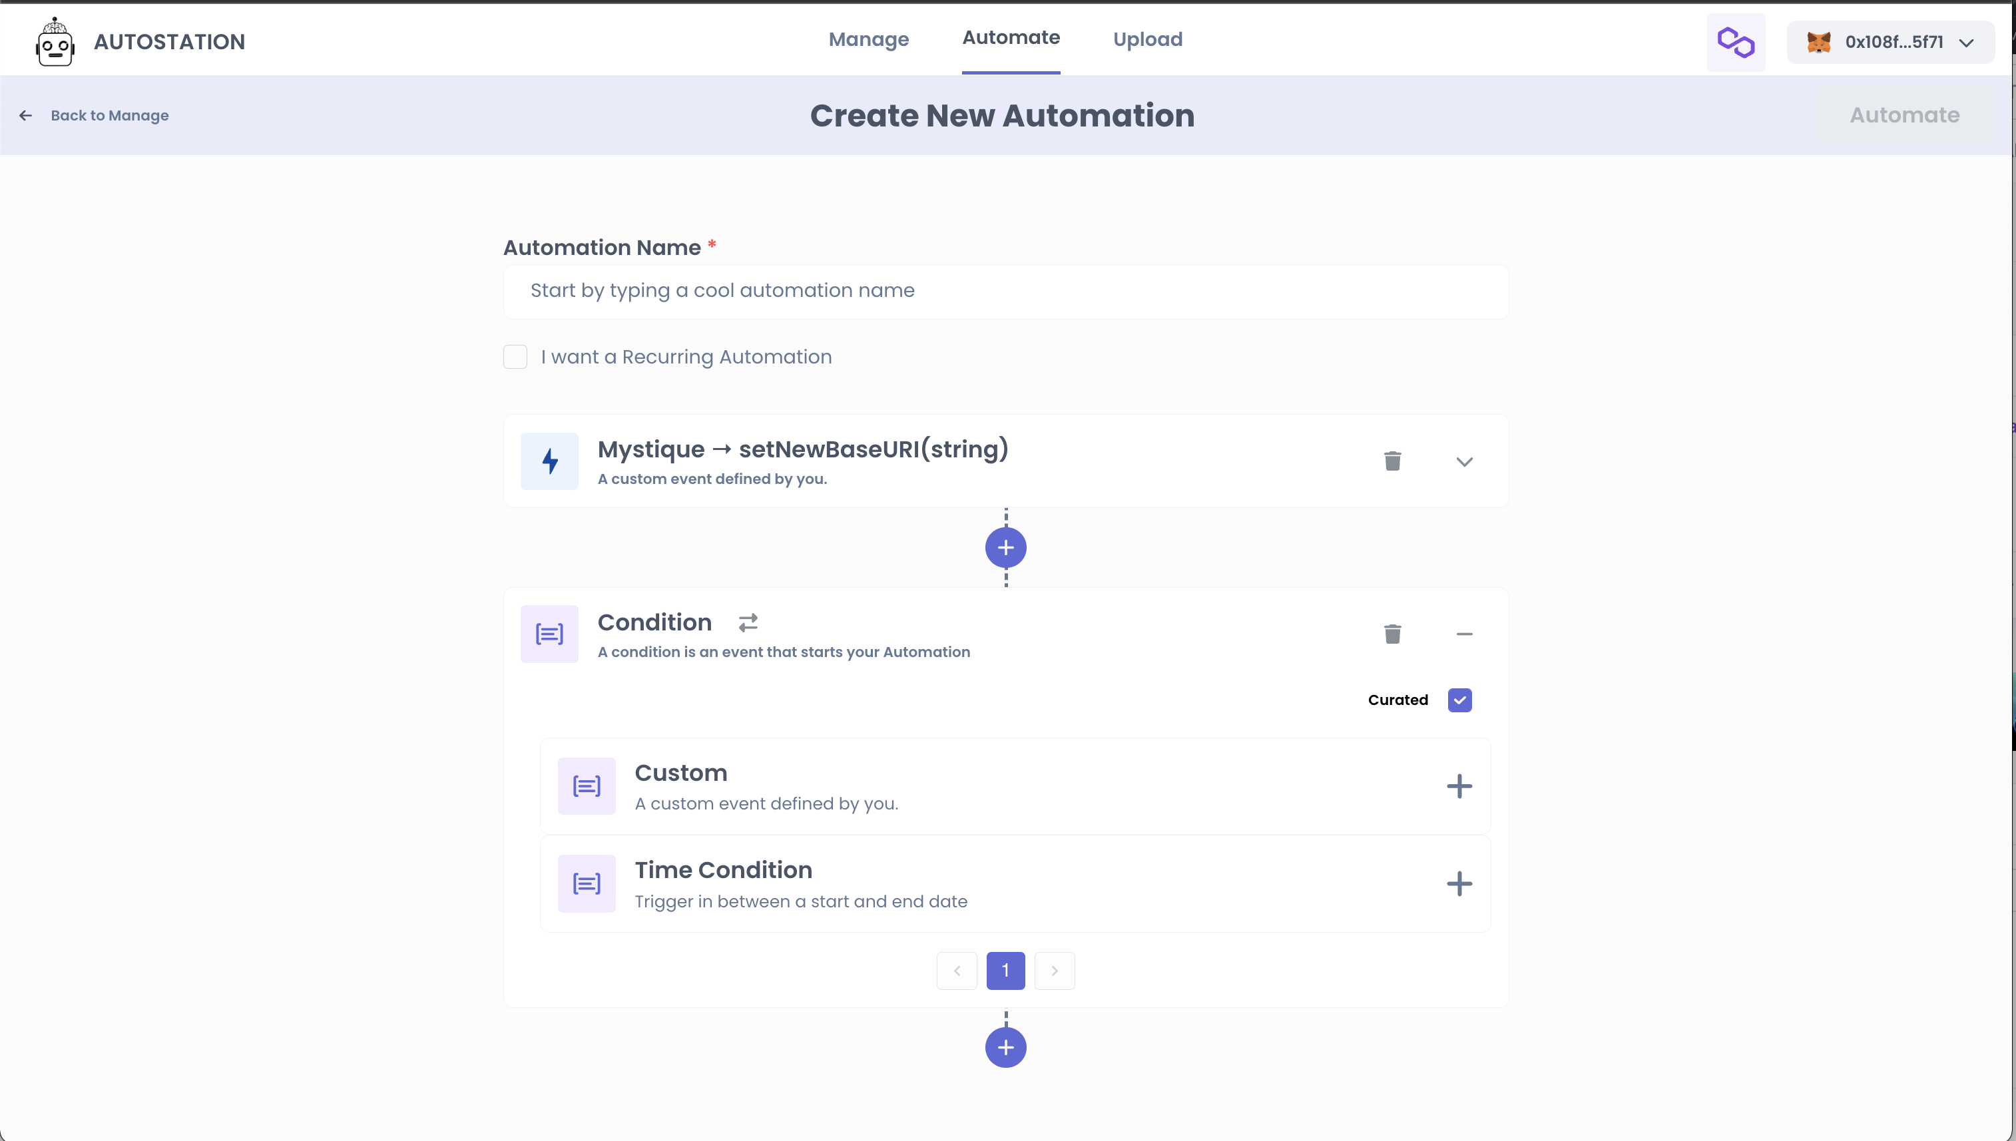Image resolution: width=2016 pixels, height=1141 pixels.
Task: Enable the Recurring Automation checkbox
Action: point(515,357)
